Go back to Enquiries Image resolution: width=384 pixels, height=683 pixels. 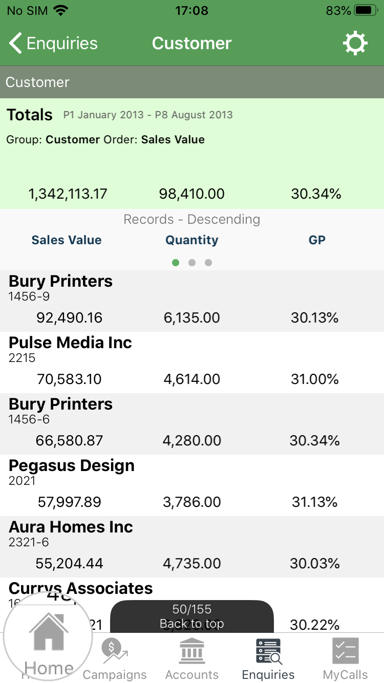[53, 44]
